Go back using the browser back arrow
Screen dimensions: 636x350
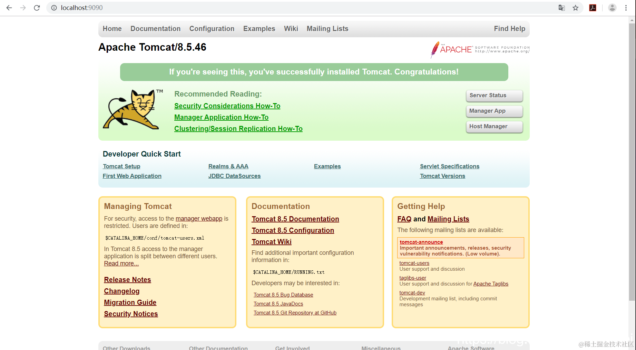(x=9, y=8)
